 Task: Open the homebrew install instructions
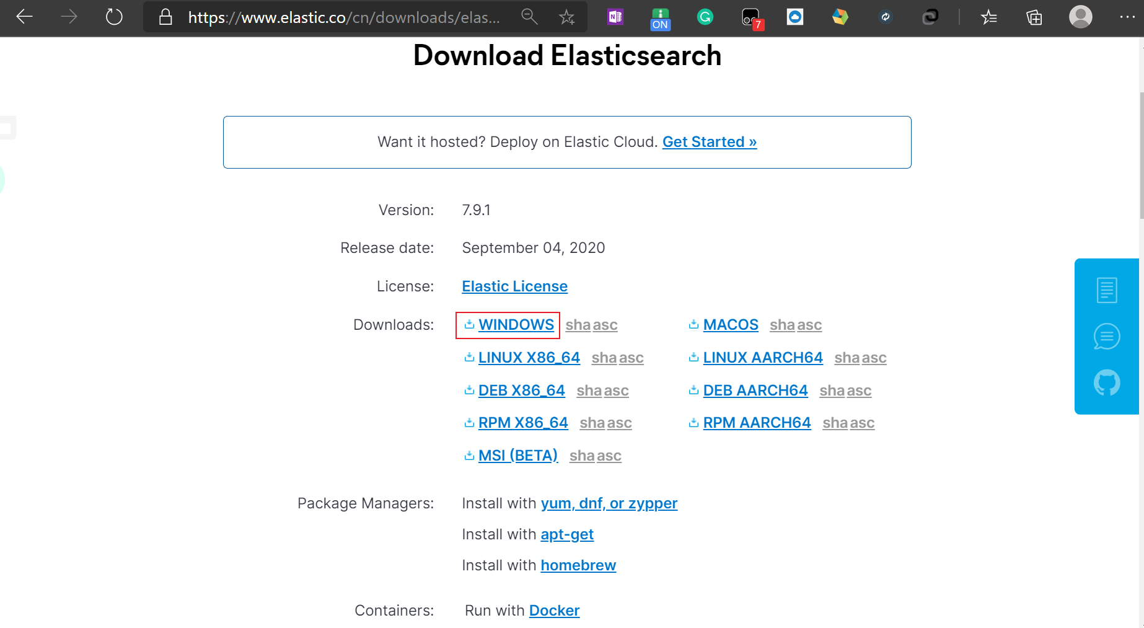pos(578,565)
